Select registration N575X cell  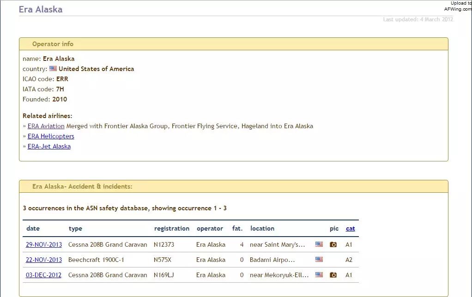click(163, 260)
